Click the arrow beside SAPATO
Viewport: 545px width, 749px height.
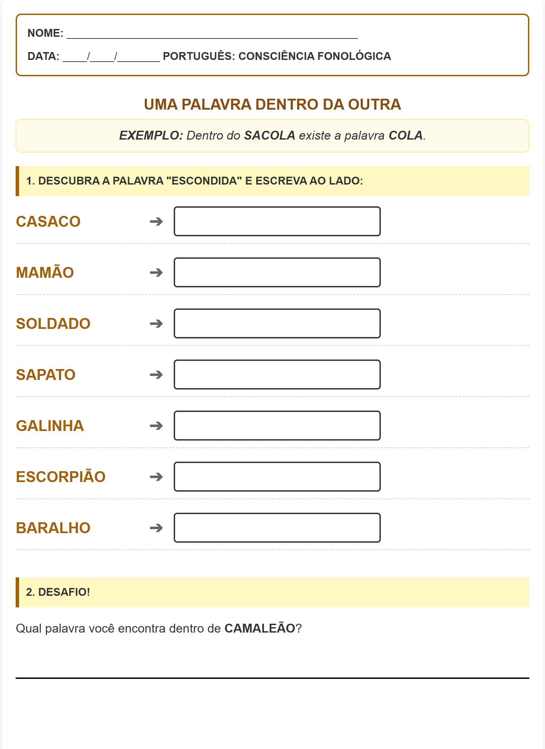point(156,375)
